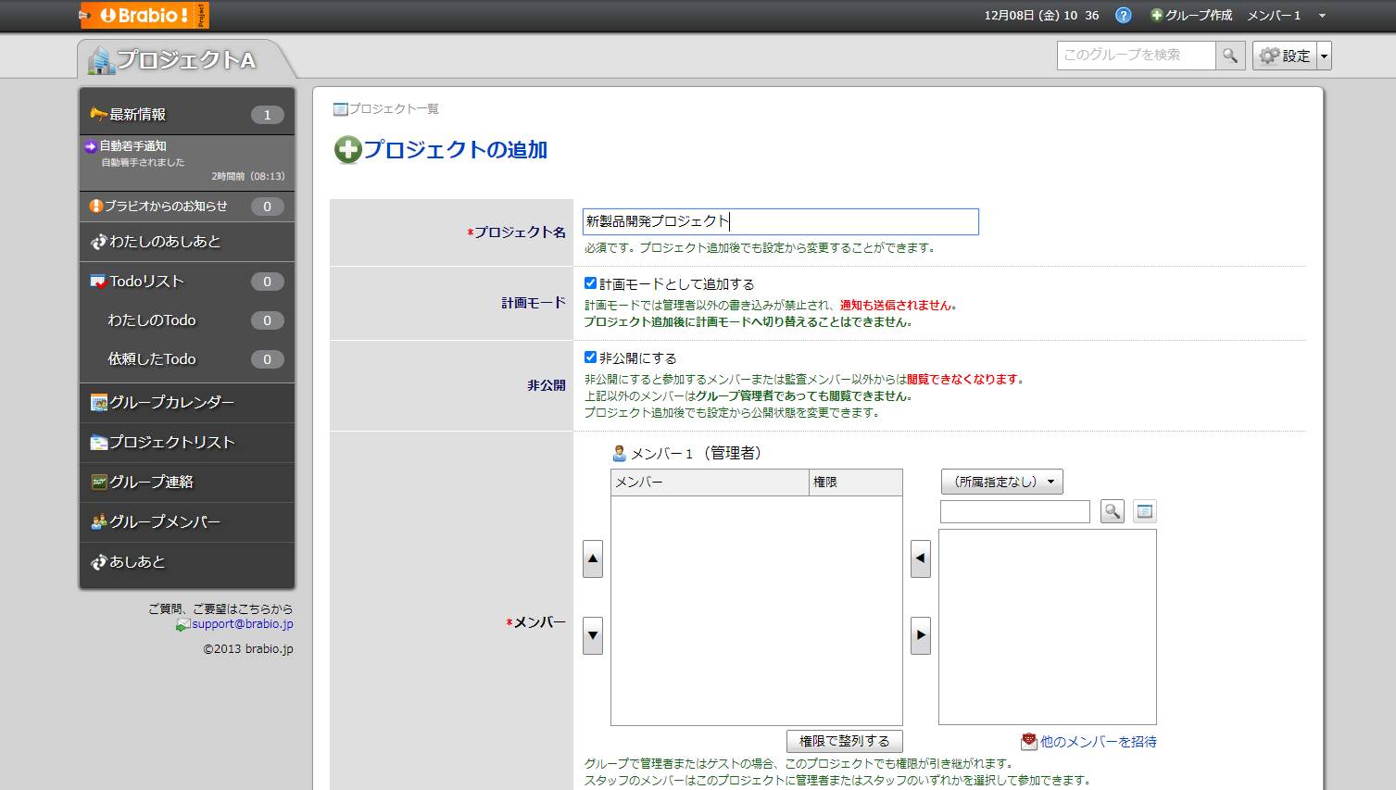Click the 権限で整列する button
The height and width of the screenshot is (790, 1396).
844,741
